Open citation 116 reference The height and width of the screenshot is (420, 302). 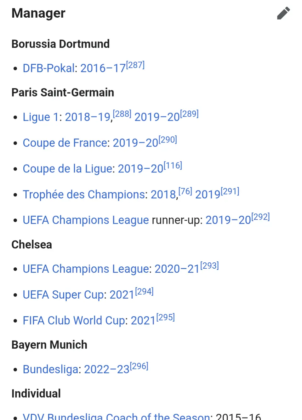[173, 165]
